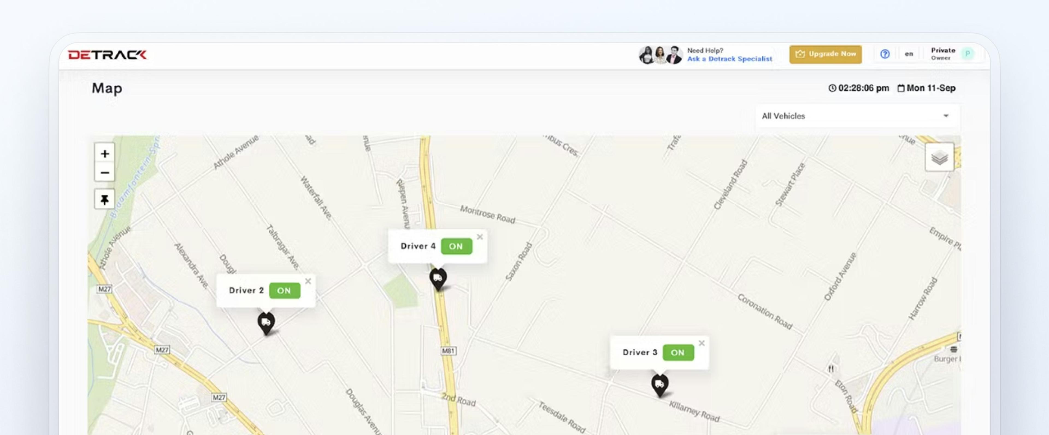The image size is (1049, 435).
Task: Click the specialist team photo
Action: point(661,55)
